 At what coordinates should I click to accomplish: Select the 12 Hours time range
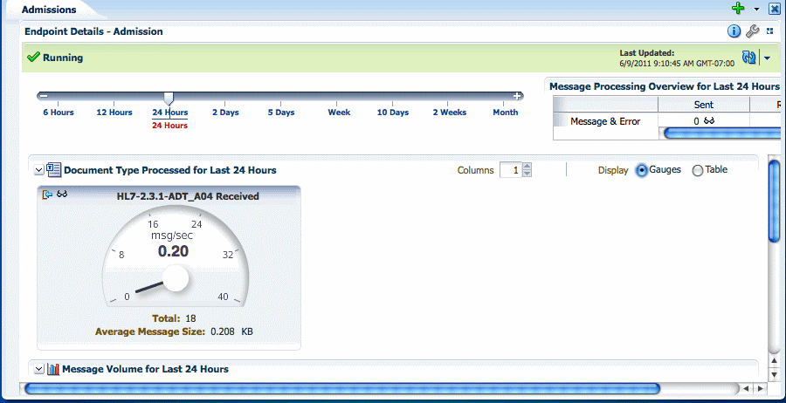(x=114, y=113)
